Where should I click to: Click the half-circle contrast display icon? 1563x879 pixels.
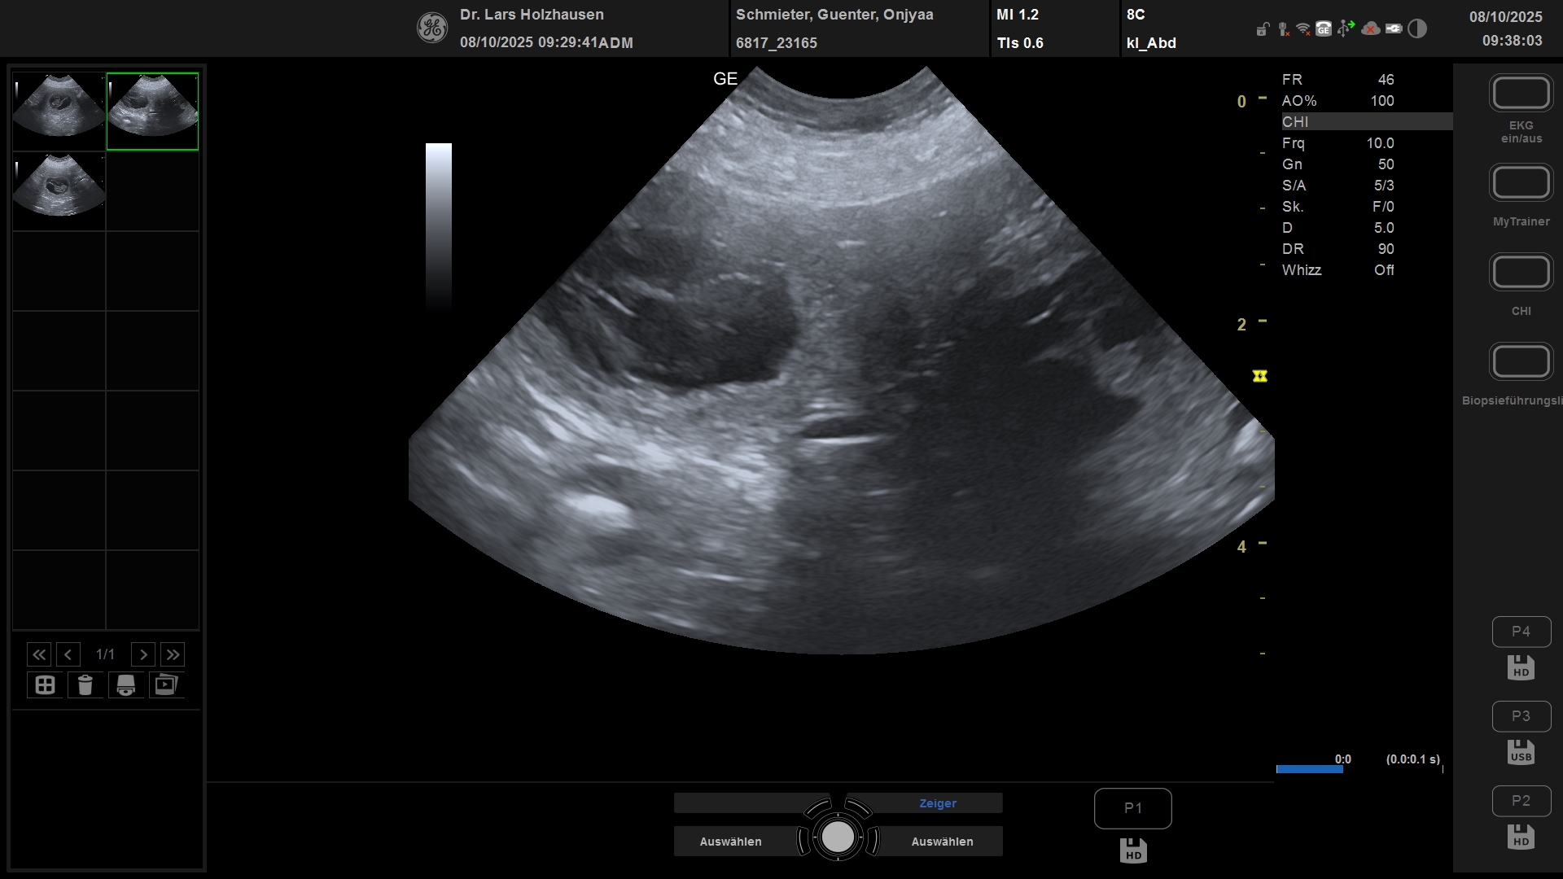click(x=1417, y=29)
